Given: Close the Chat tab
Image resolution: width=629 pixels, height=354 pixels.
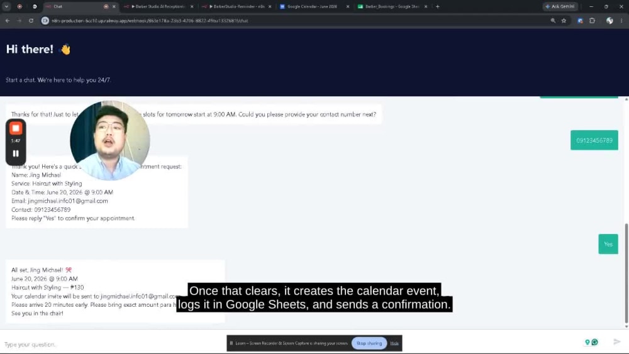Looking at the screenshot, I should tap(114, 6).
